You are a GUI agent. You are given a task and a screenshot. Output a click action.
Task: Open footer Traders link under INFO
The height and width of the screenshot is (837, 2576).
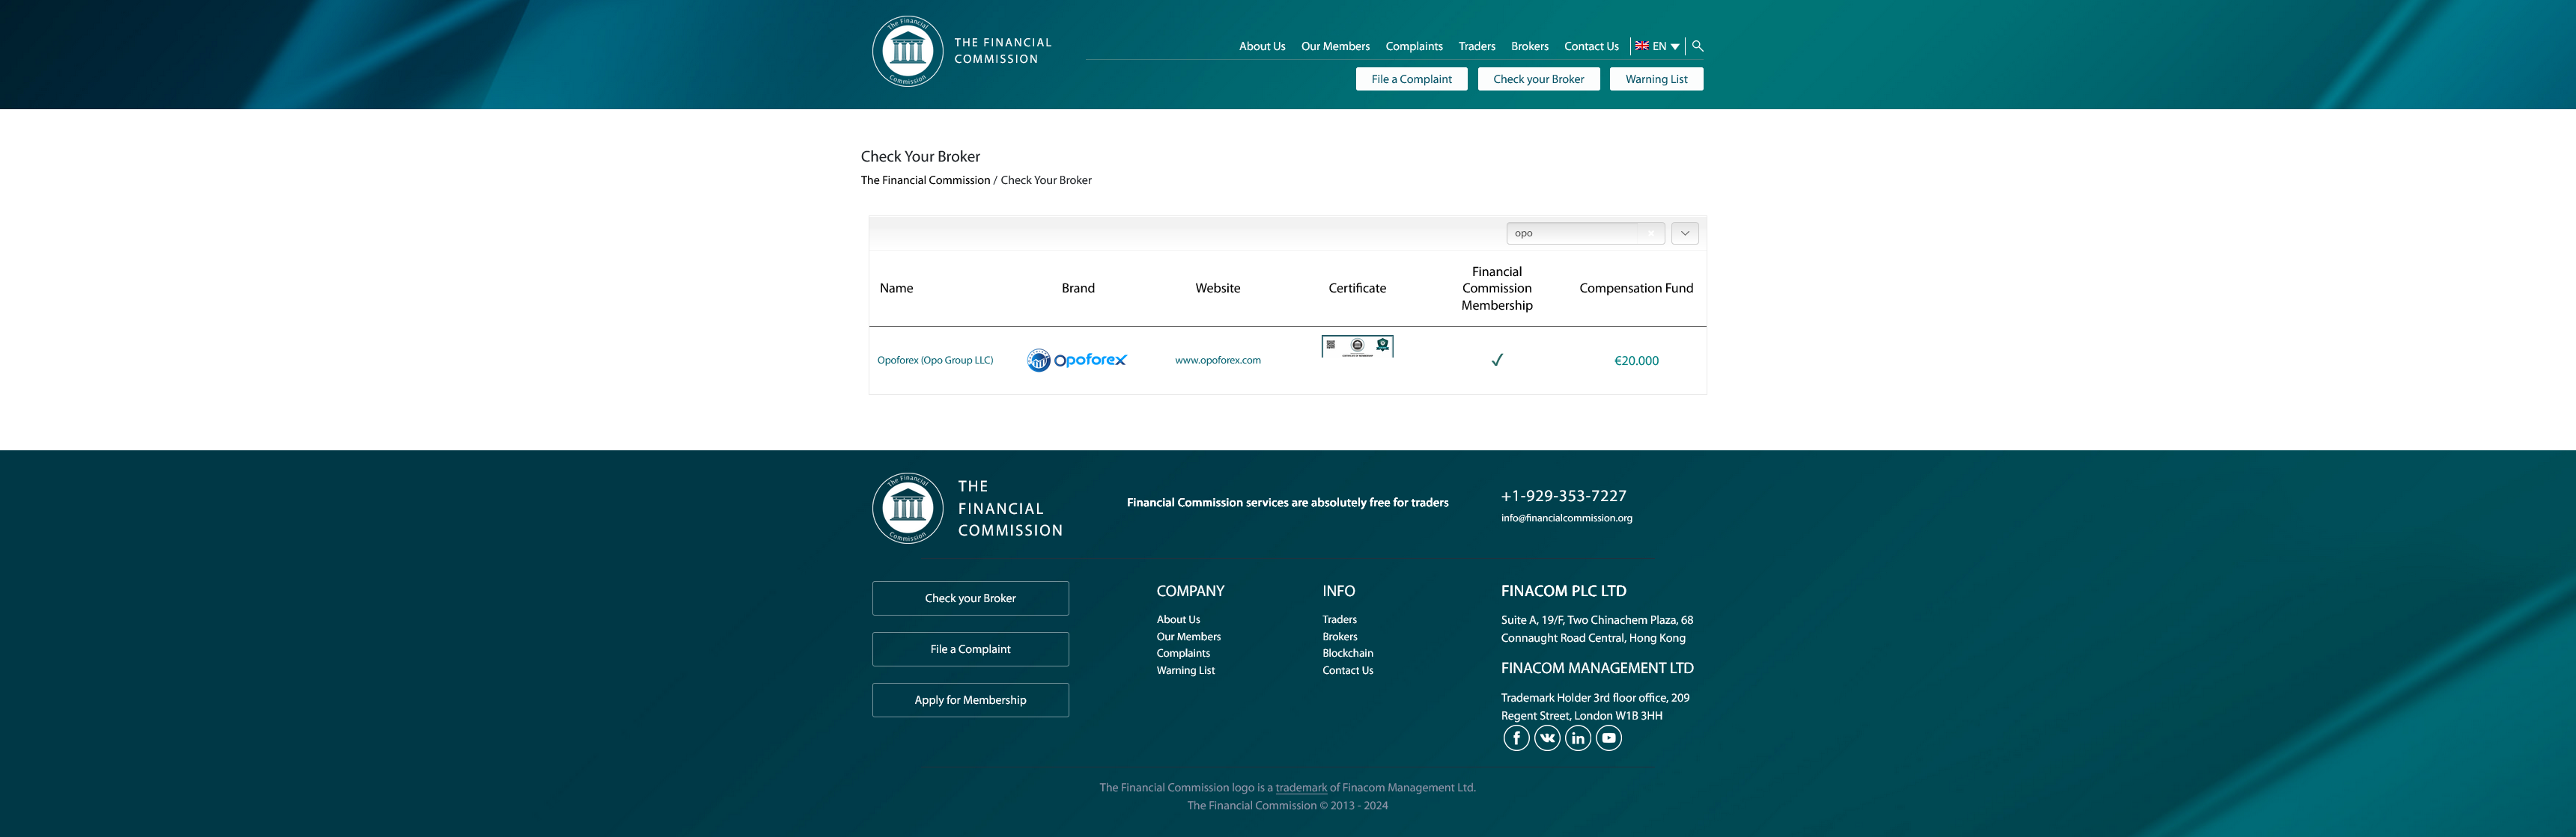pos(1339,620)
